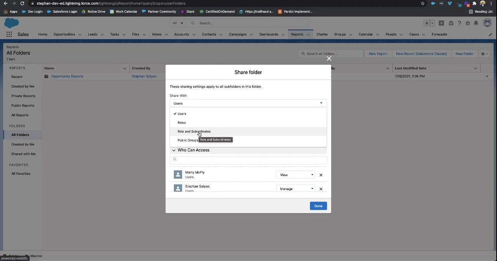Click the Who Can Access search field
The image size is (497, 261).
(248, 160)
